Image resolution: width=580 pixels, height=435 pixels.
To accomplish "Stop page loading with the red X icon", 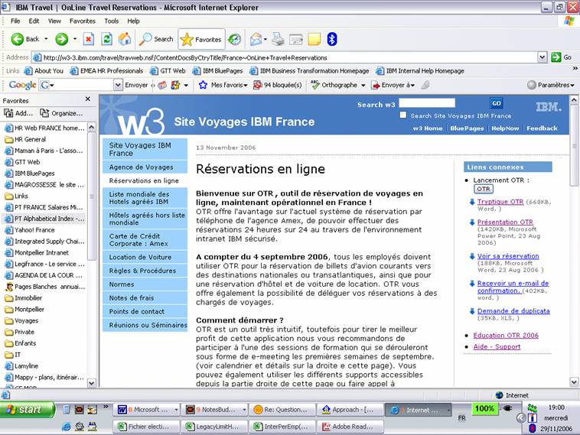I will point(89,39).
